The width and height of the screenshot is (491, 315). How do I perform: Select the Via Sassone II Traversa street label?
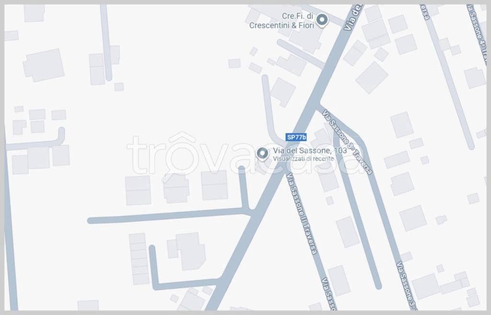302,214
